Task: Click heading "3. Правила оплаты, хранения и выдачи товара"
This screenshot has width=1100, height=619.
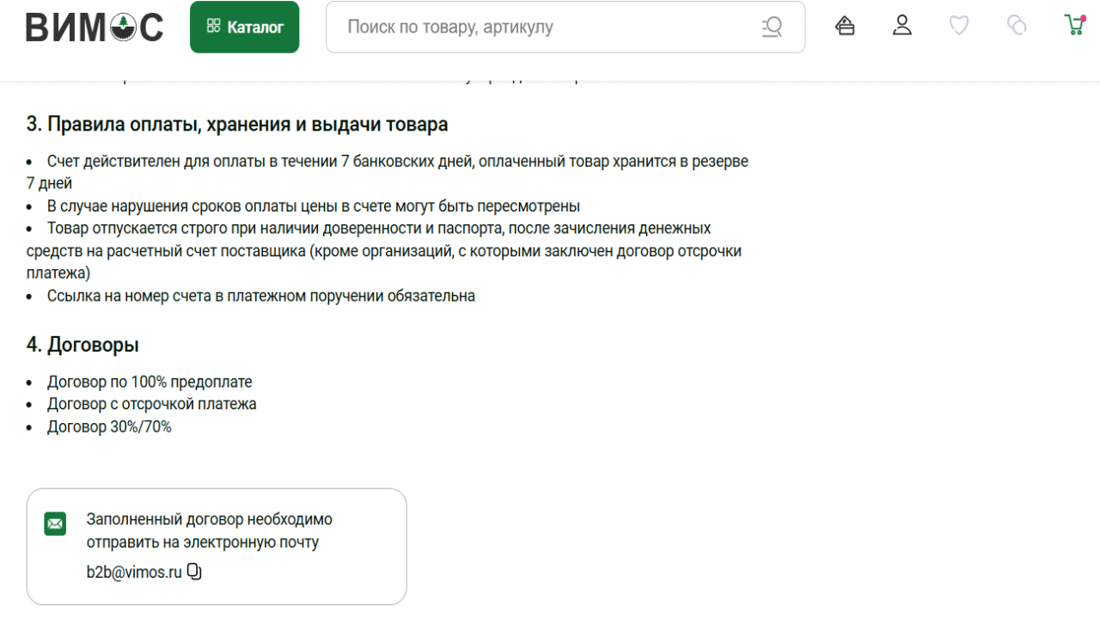Action: pos(237,125)
